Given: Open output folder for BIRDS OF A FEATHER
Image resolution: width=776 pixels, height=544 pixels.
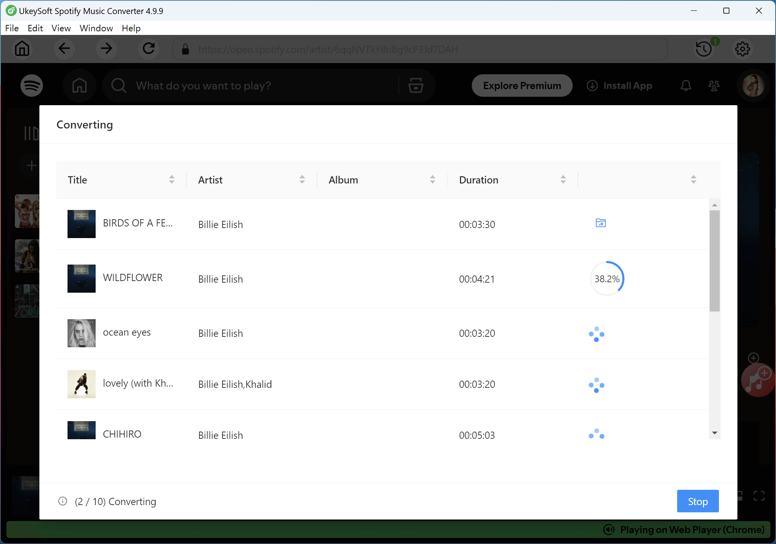Looking at the screenshot, I should [600, 223].
